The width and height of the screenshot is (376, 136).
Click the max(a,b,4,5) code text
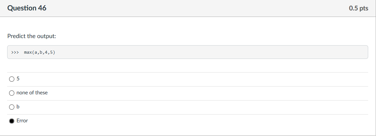40,52
